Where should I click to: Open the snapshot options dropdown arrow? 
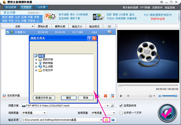click(x=154, y=96)
